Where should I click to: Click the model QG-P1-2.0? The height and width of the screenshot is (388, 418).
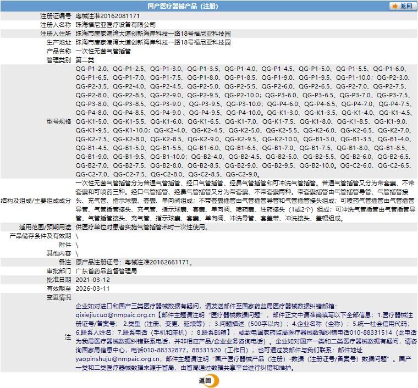(x=91, y=69)
